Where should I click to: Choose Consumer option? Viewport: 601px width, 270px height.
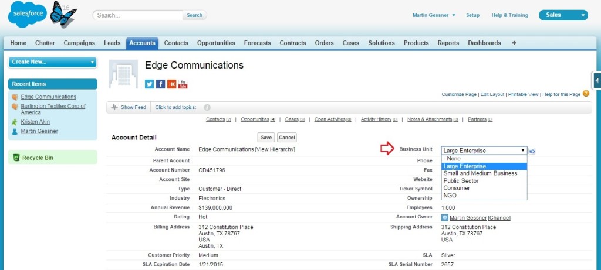pyautogui.click(x=484, y=188)
